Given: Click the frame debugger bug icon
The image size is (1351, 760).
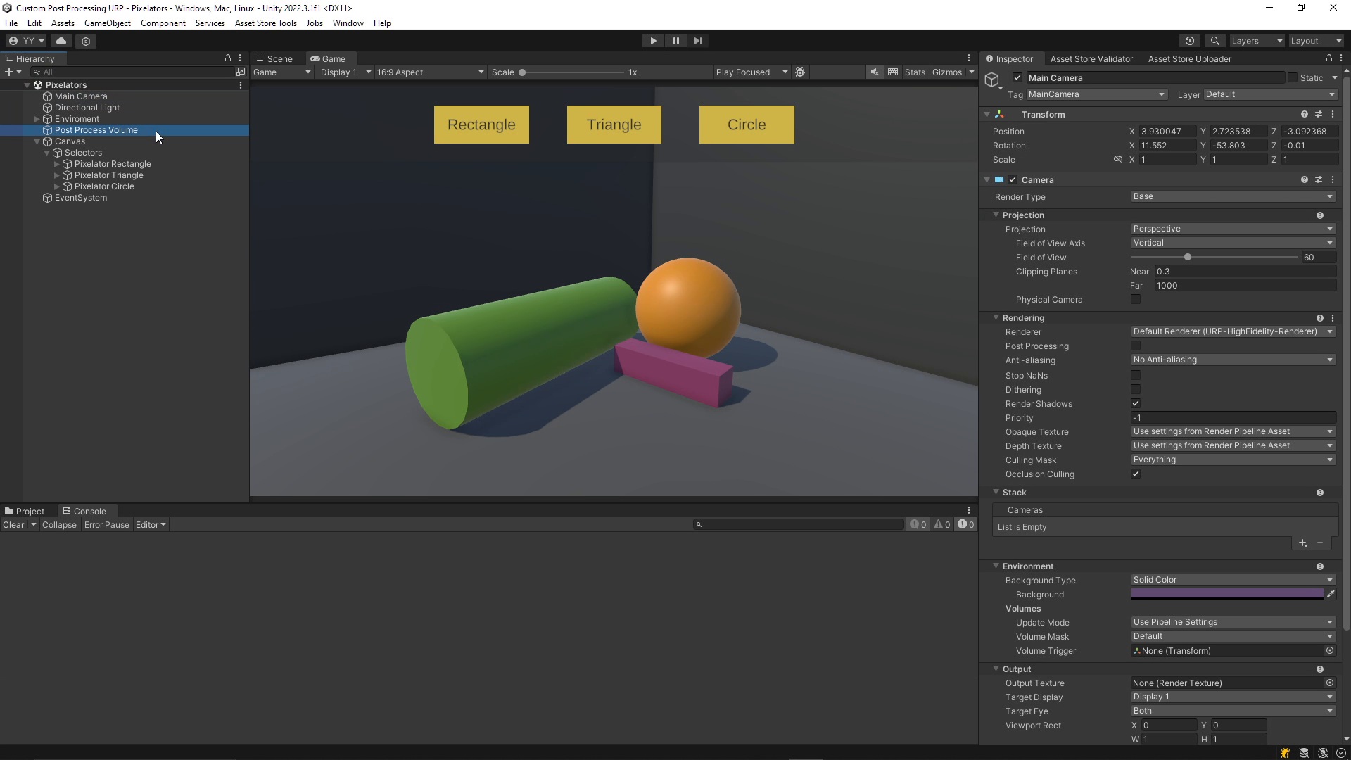Looking at the screenshot, I should coord(800,72).
